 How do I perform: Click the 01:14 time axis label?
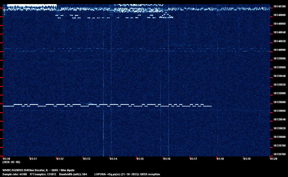point(113,159)
